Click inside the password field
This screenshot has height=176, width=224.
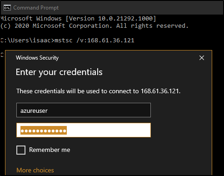click(x=84, y=130)
